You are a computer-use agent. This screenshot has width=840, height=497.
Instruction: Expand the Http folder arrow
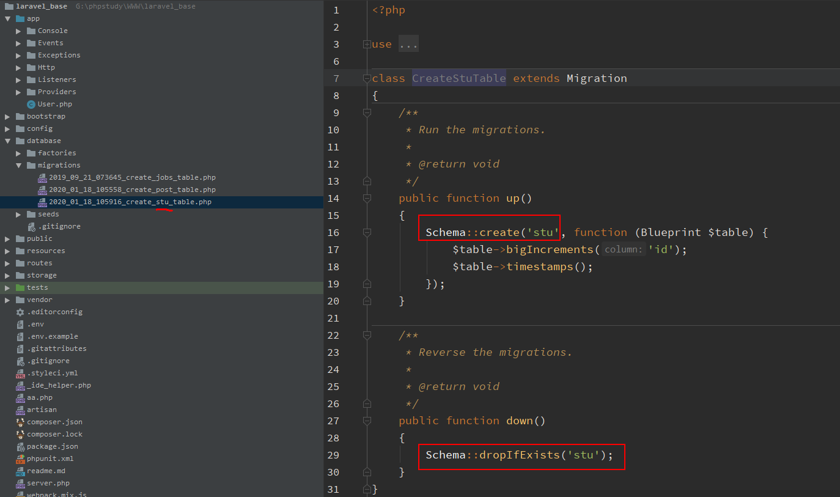point(19,67)
